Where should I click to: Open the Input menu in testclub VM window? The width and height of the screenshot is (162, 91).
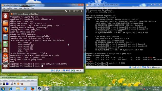tap(21, 8)
